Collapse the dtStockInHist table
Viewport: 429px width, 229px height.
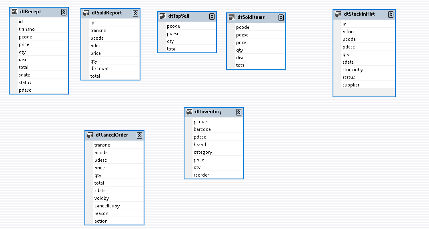click(391, 14)
